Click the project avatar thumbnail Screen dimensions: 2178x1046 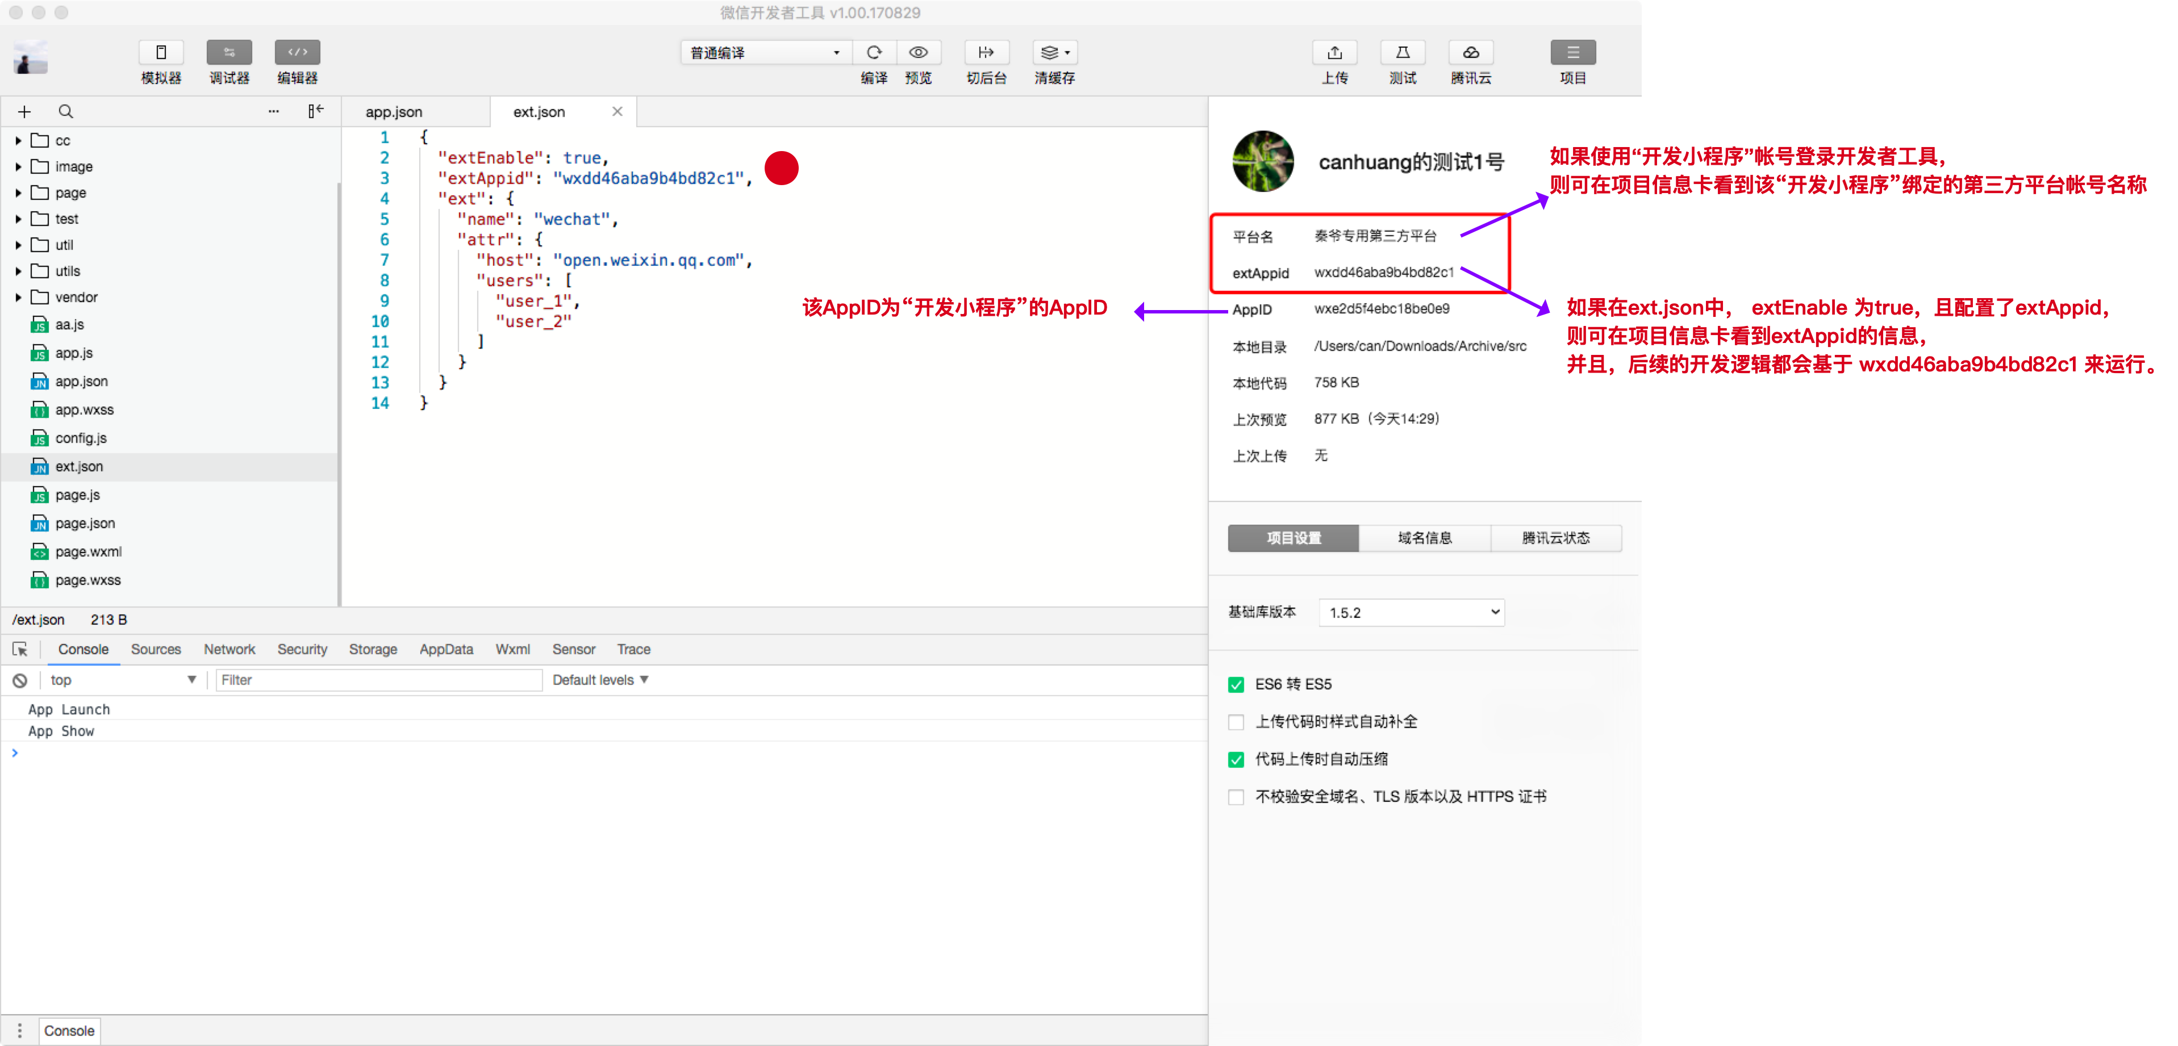[1263, 161]
